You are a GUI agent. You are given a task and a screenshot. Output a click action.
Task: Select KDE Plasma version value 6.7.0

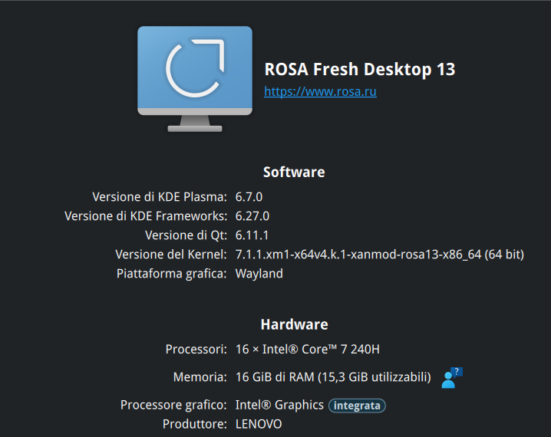tap(249, 197)
